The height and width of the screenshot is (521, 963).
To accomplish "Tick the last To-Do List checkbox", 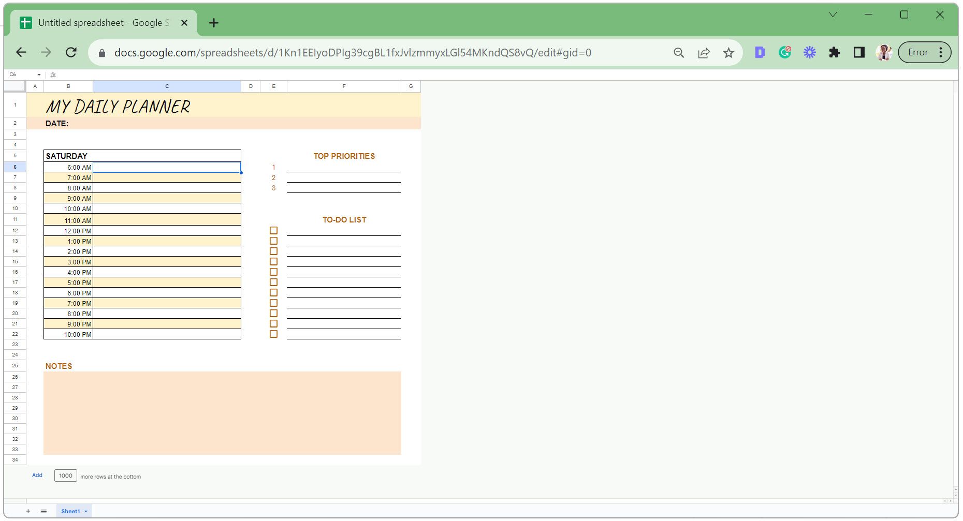I will pyautogui.click(x=273, y=334).
